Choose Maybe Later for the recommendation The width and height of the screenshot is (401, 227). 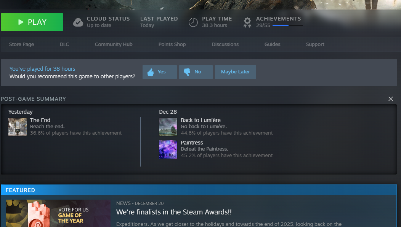click(x=235, y=72)
